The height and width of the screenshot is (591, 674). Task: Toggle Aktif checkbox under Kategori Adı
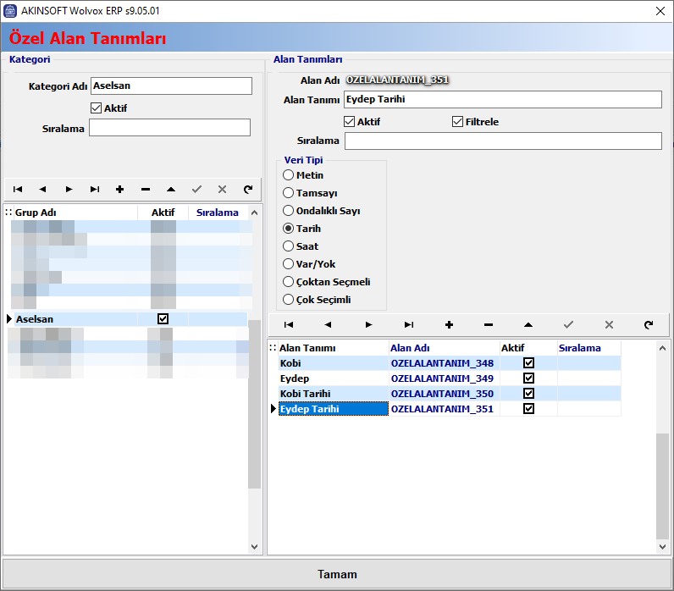(x=96, y=108)
